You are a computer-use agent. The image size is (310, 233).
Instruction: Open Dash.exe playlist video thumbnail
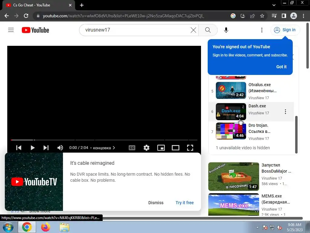click(x=231, y=112)
